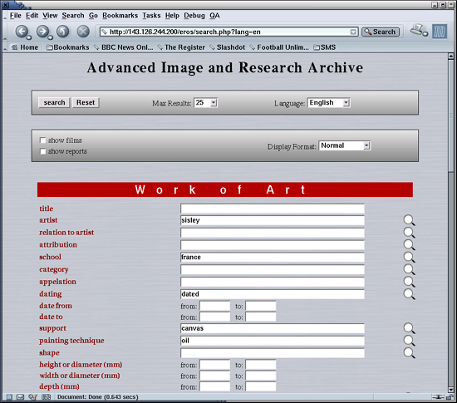Open the Tasks menu
This screenshot has width=457, height=403.
(x=151, y=16)
